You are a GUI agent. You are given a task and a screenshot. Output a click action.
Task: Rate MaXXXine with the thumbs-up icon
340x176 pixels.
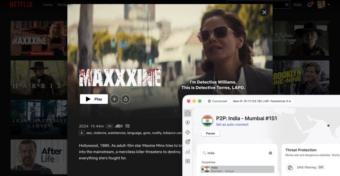125,99
